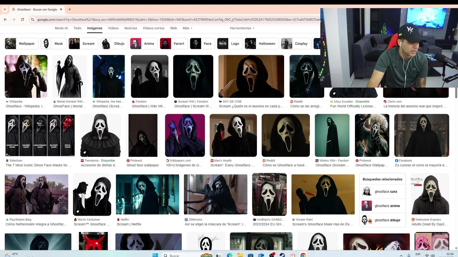
Task: Open 'Ghostface | Wiki Vill...' Fandom link
Action: pos(149,106)
